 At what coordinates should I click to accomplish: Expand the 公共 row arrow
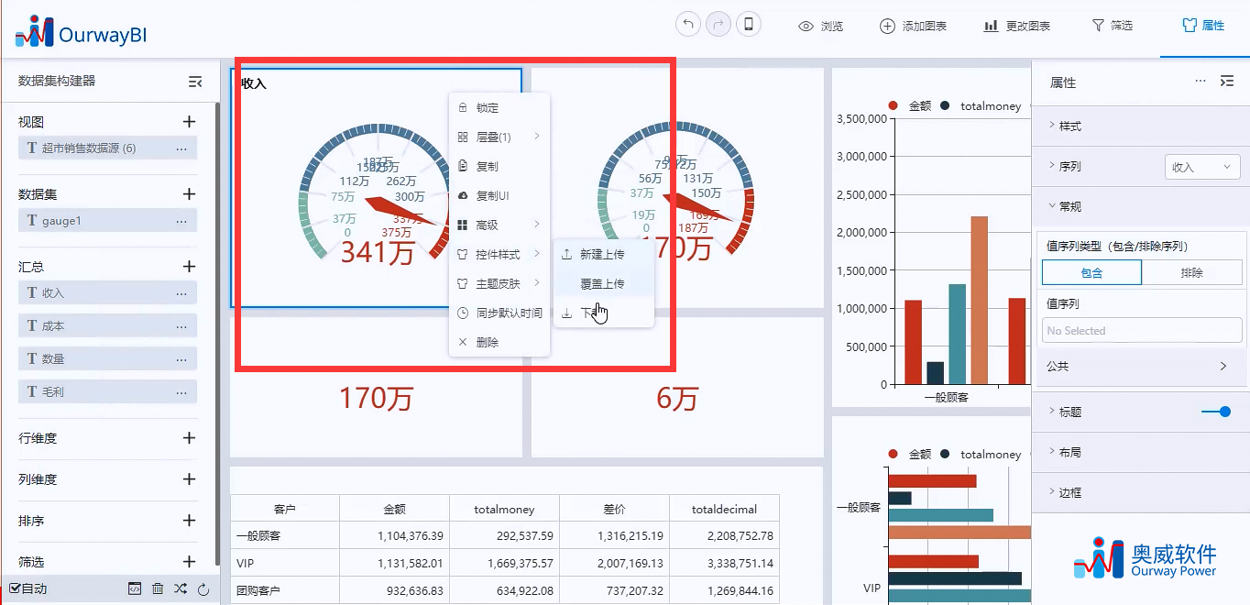tap(1223, 366)
